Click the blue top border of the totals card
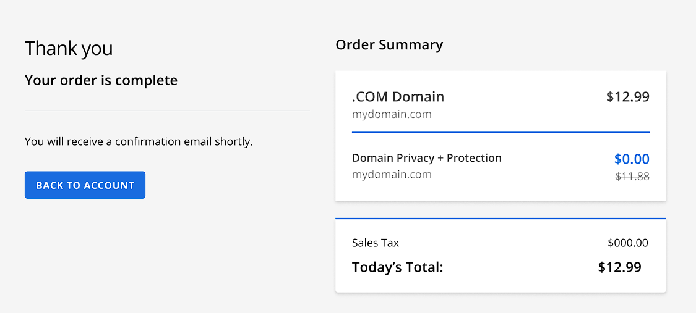 [x=501, y=219]
